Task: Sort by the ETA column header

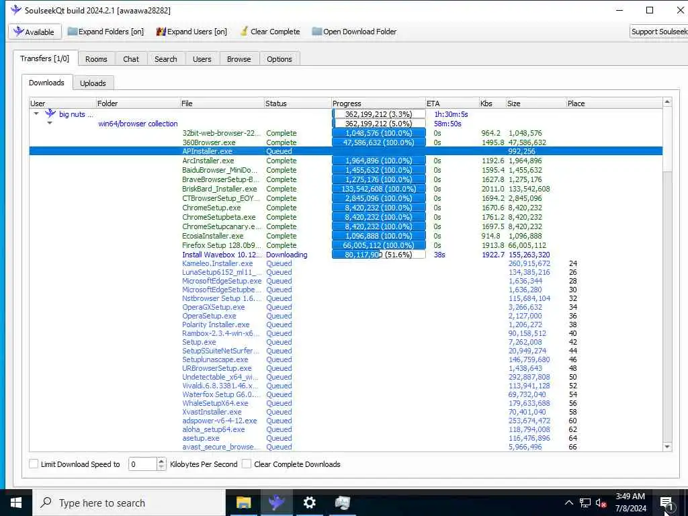Action: [452, 103]
